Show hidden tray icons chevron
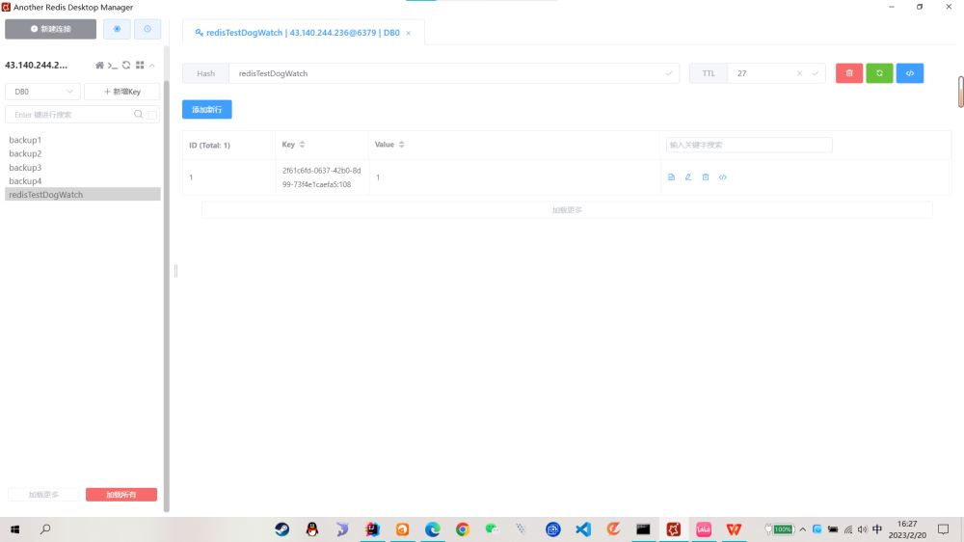Screen dimensions: 964x542 tap(802, 529)
